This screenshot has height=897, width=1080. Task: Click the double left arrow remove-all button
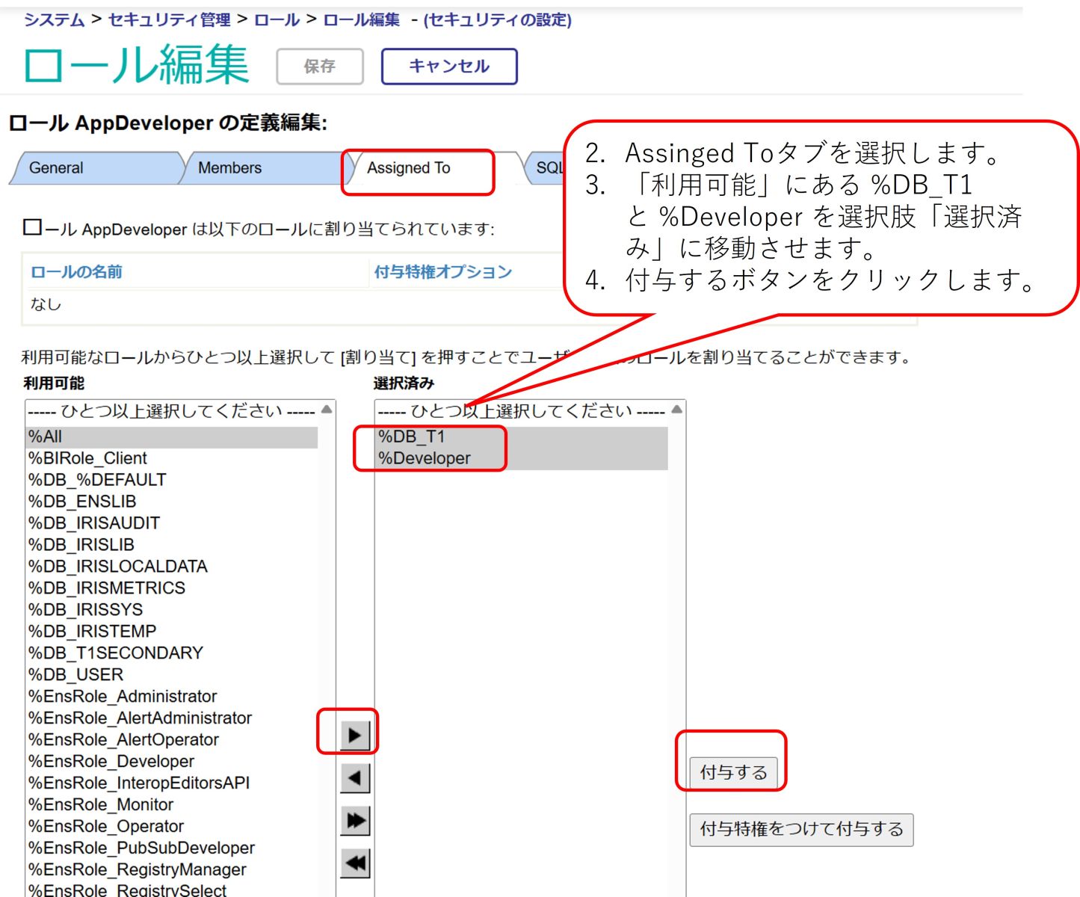pos(355,863)
